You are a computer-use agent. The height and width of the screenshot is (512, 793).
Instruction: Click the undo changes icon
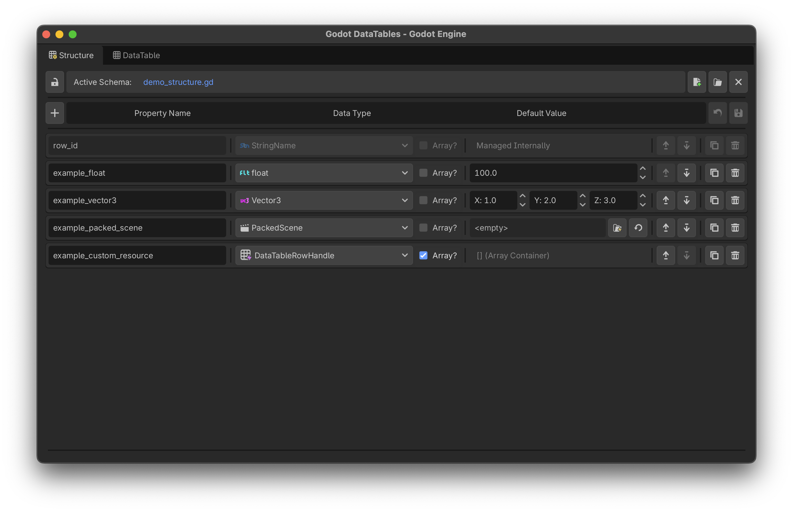pyautogui.click(x=718, y=113)
